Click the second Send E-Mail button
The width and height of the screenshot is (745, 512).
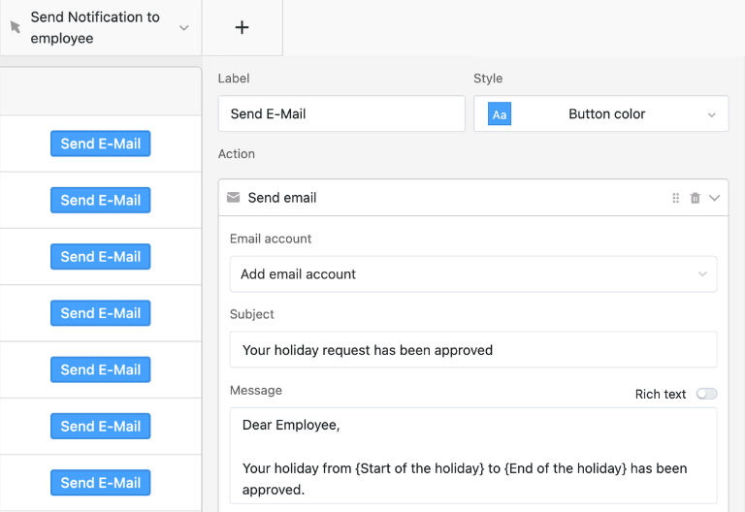point(101,200)
